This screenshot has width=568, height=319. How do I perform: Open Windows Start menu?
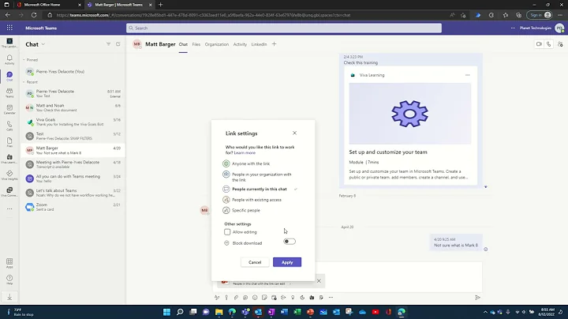coord(166,312)
